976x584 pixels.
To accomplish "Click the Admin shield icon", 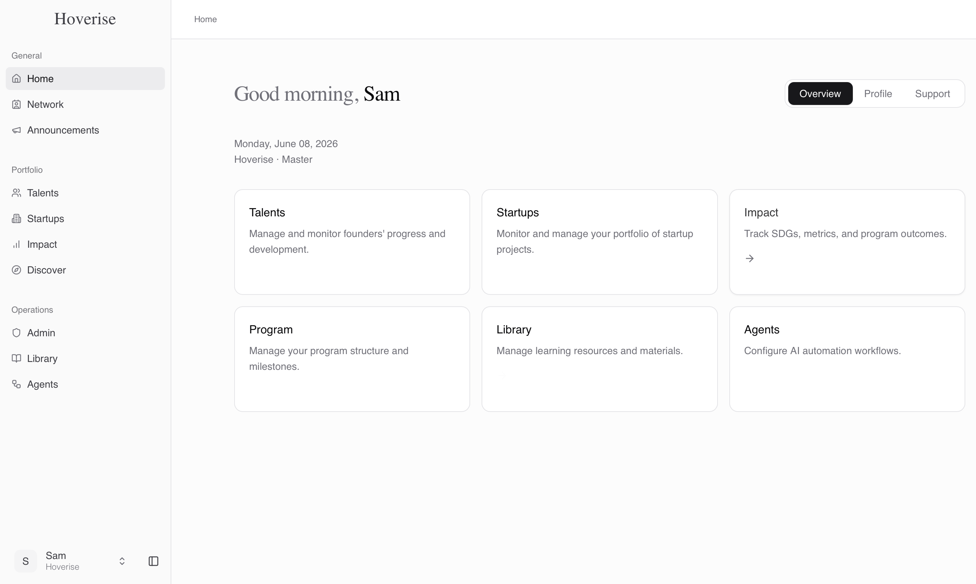I will [16, 333].
